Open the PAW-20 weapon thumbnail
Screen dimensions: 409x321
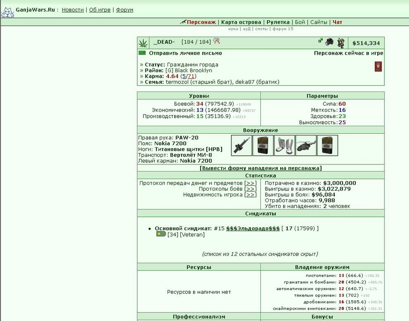241,146
